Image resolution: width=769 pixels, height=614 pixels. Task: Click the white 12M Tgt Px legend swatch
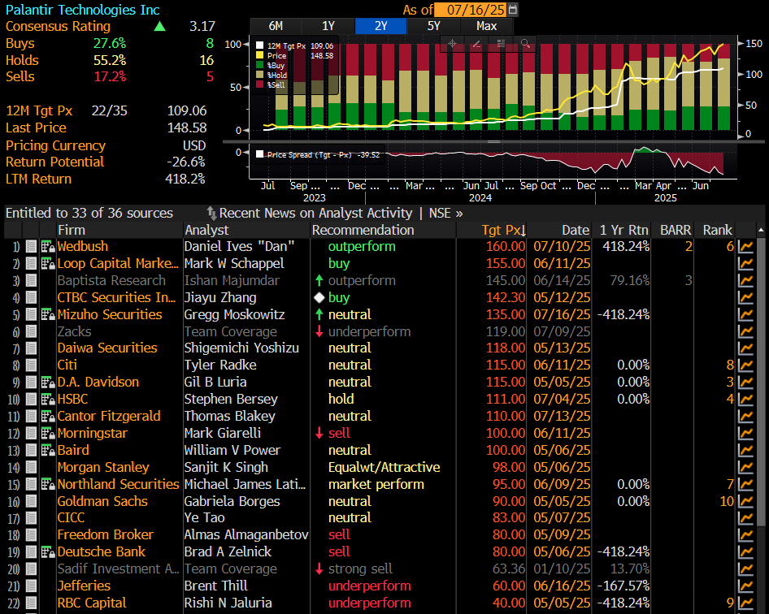(x=260, y=45)
